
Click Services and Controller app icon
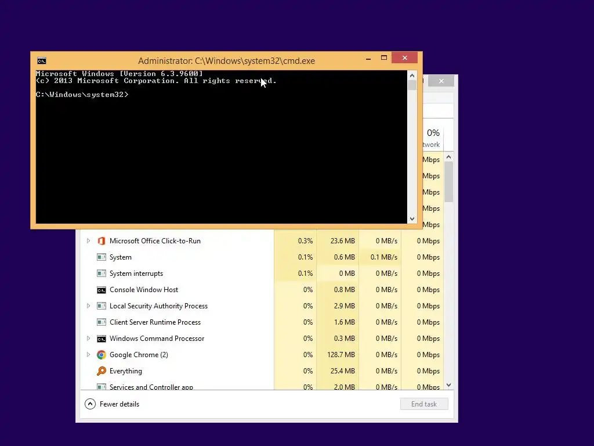click(x=101, y=387)
